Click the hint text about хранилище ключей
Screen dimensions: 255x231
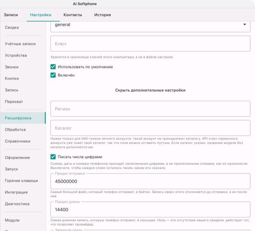click(x=112, y=57)
